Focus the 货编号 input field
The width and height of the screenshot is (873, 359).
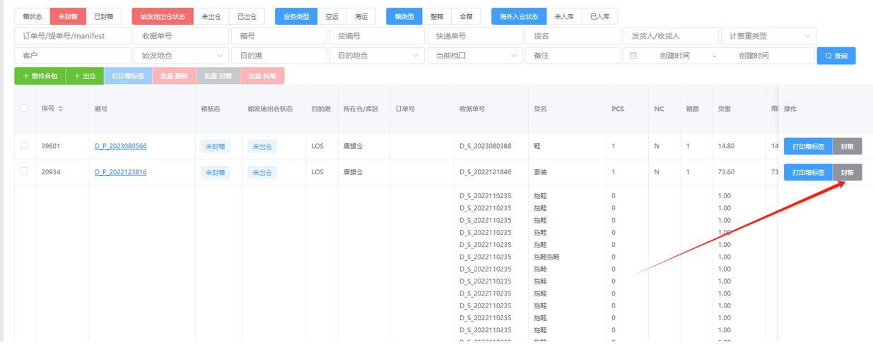377,36
